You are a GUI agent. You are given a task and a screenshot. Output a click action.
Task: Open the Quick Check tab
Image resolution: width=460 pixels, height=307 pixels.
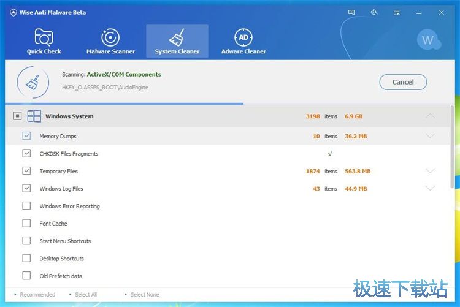[x=44, y=41]
